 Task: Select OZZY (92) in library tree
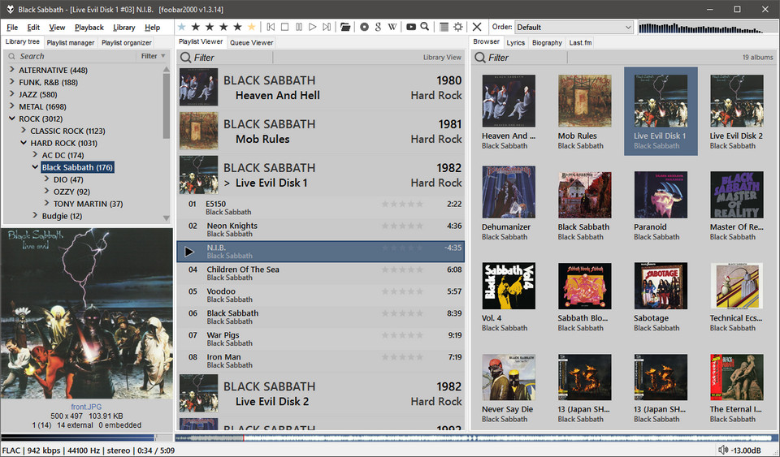(x=71, y=192)
